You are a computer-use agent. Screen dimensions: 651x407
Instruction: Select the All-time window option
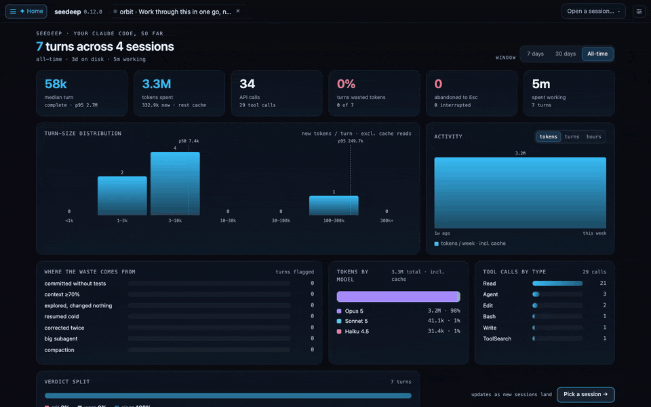597,54
